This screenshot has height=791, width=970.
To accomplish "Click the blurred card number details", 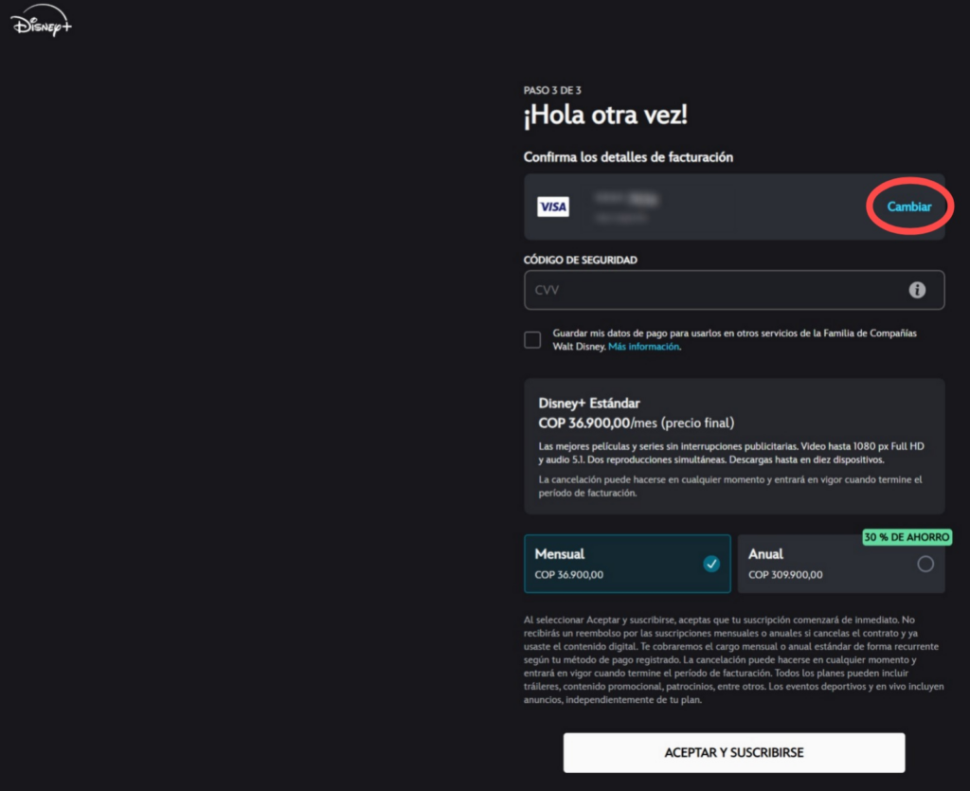I will pos(625,207).
